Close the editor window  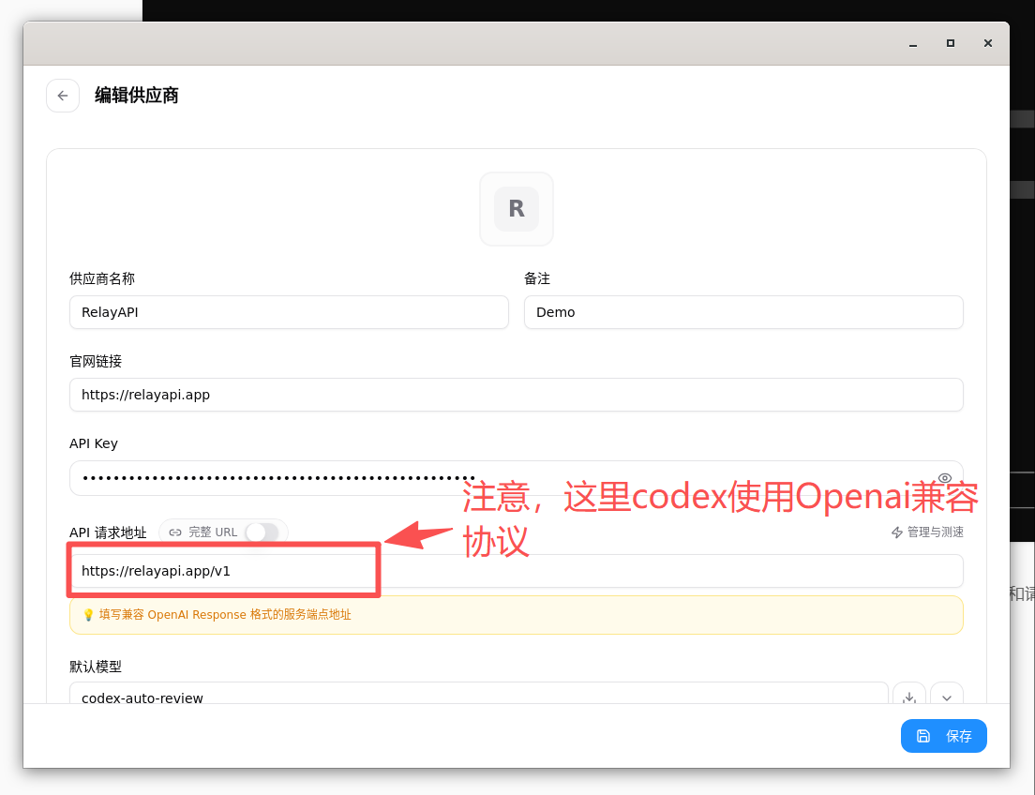click(x=988, y=43)
